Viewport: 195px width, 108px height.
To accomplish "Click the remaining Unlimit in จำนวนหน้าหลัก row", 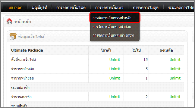I will [175, 69].
